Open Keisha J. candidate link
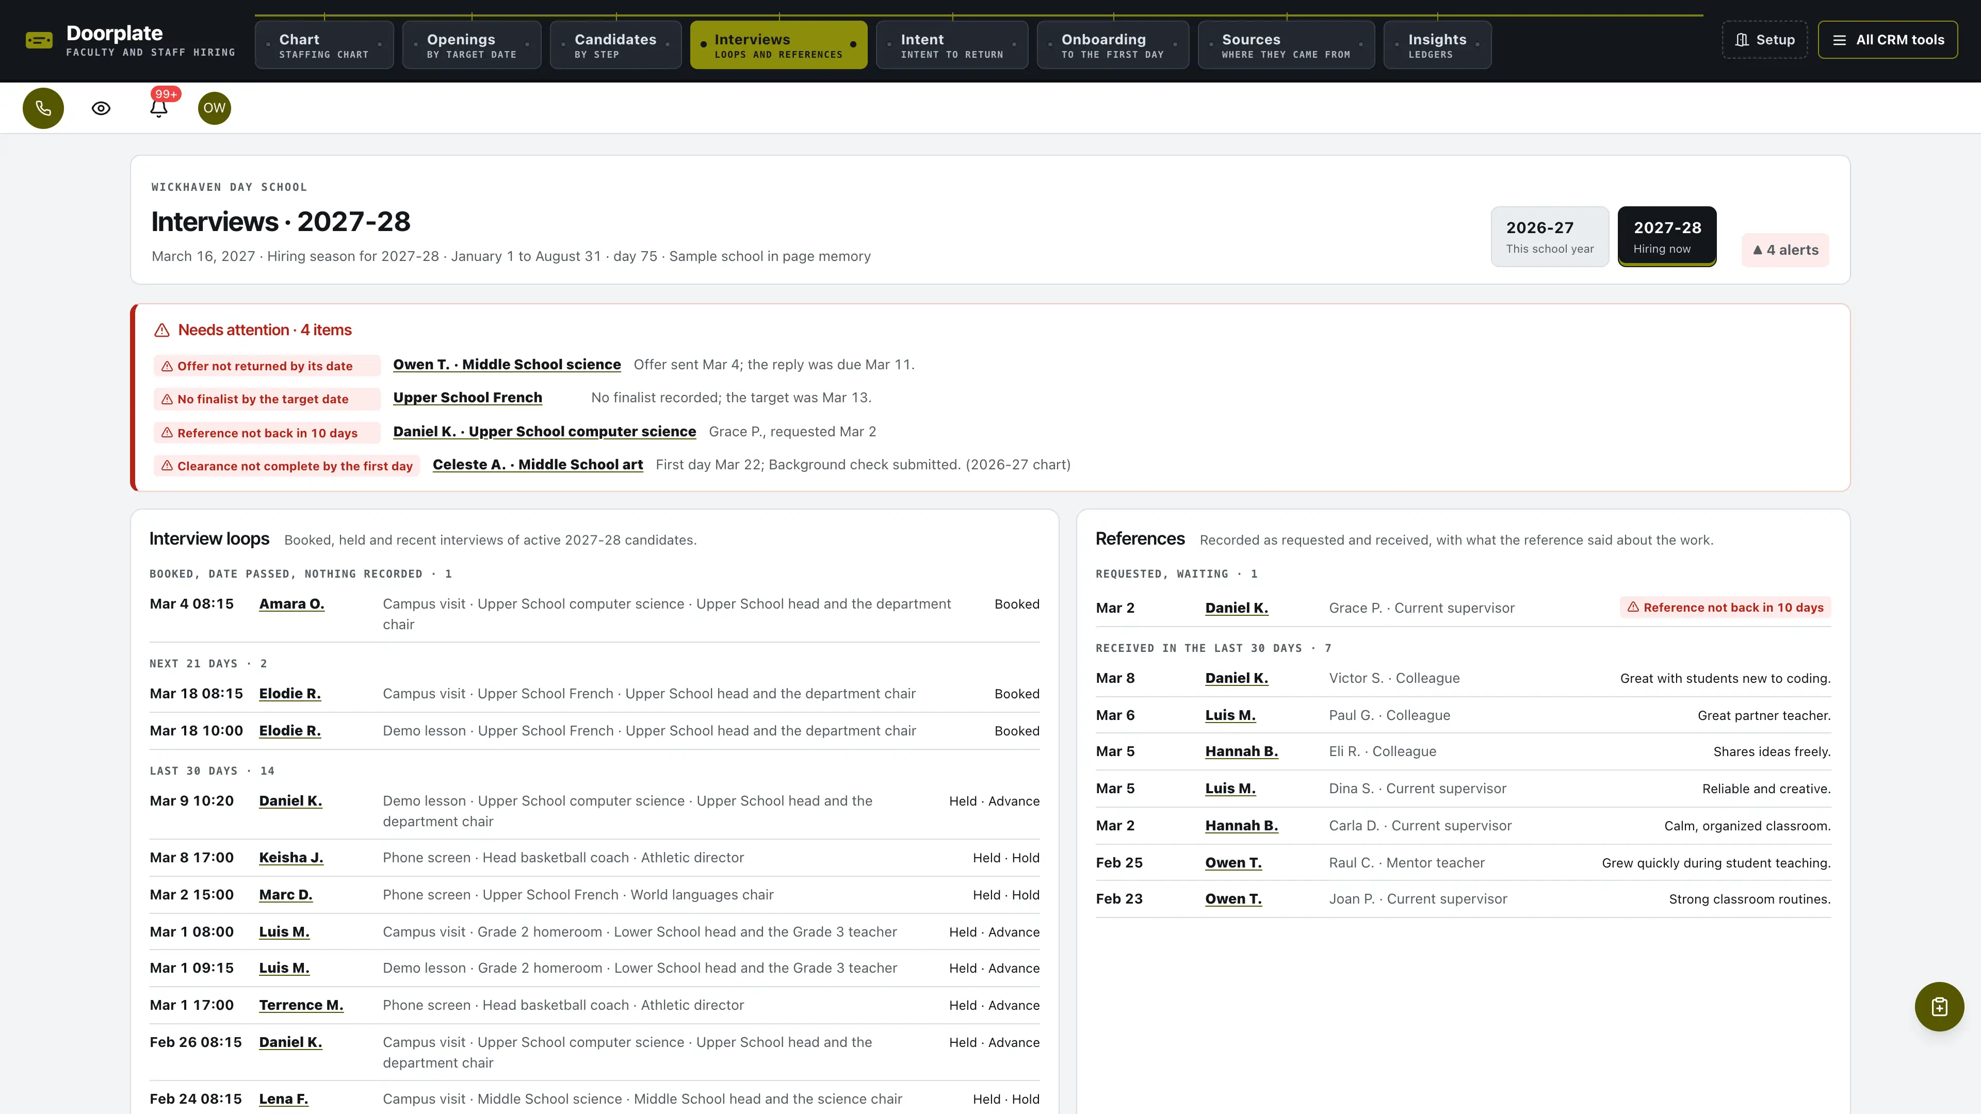 290,857
